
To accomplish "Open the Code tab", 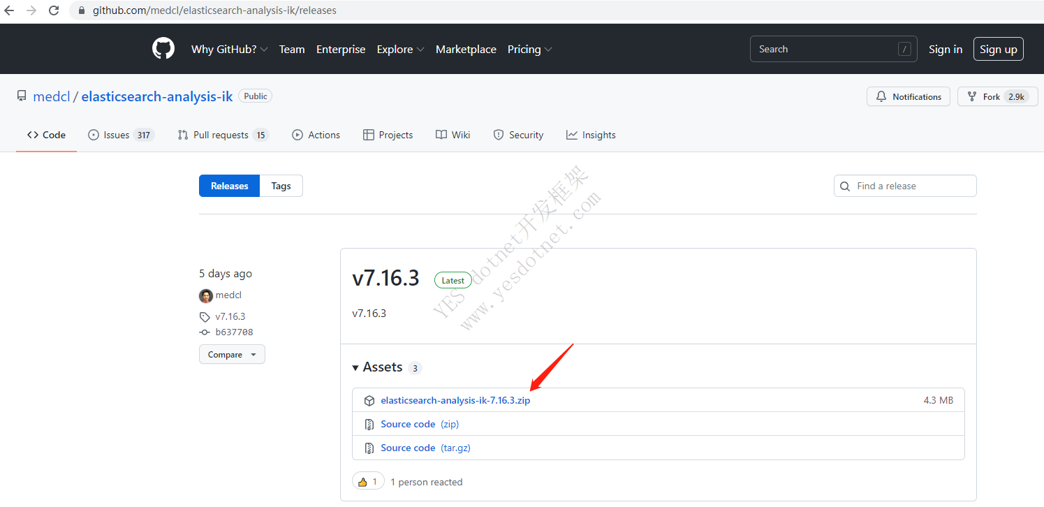I will coord(46,135).
